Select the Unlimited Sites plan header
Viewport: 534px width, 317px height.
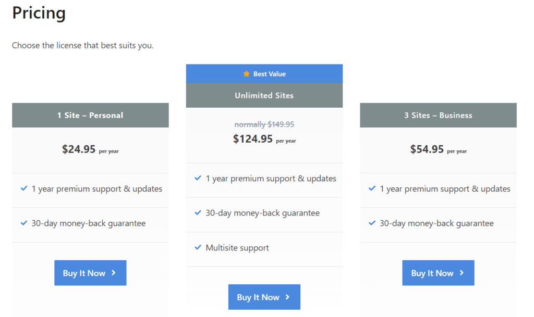click(x=264, y=95)
